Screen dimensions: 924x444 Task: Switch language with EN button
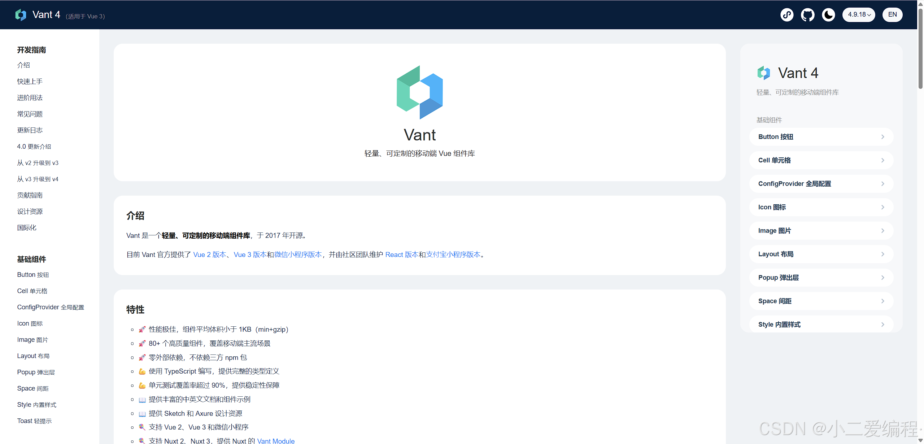892,15
